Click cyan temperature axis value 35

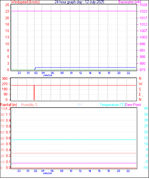[x=146, y=114]
